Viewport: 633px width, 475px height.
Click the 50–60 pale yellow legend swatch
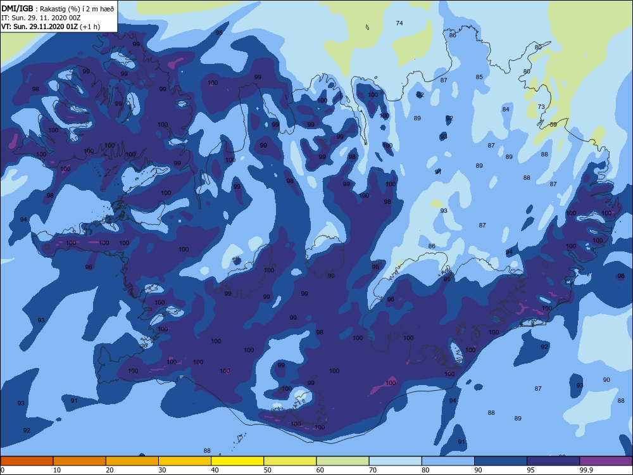click(x=291, y=461)
